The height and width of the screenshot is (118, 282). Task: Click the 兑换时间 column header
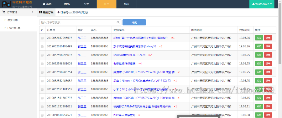point(245,30)
